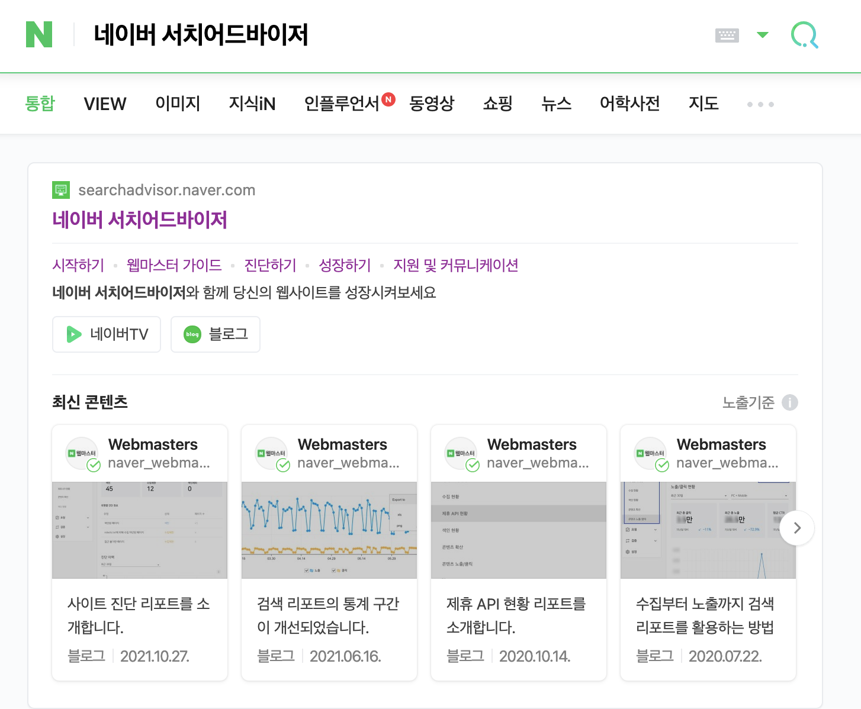861x709 pixels.
Task: Click Webmasters avatar on 2020.07.22 card
Action: click(x=650, y=453)
